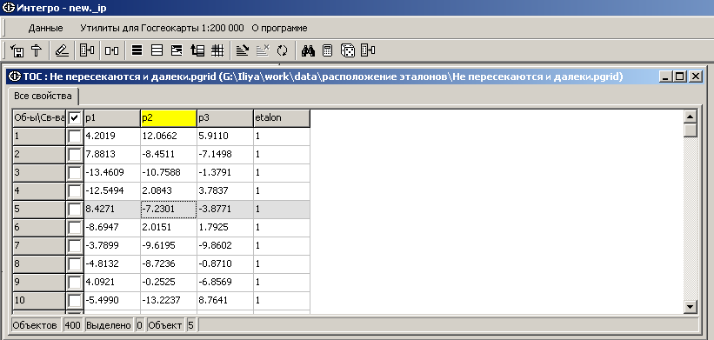Click the sort lines with arrow icon
Viewport: 714px width, 340px height.
[243, 50]
